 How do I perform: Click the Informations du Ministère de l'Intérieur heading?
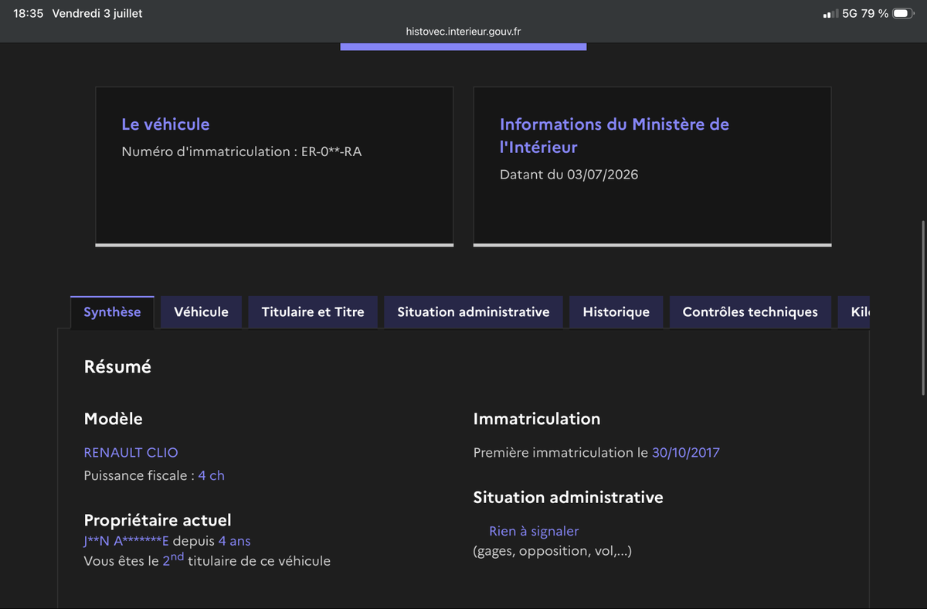click(614, 135)
